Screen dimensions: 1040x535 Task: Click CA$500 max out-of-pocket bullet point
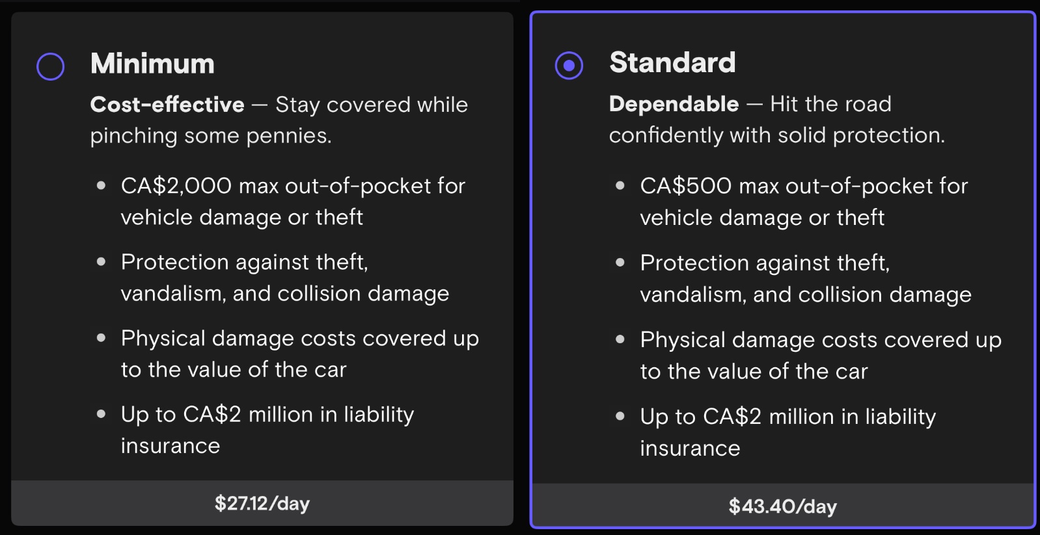pyautogui.click(x=804, y=201)
